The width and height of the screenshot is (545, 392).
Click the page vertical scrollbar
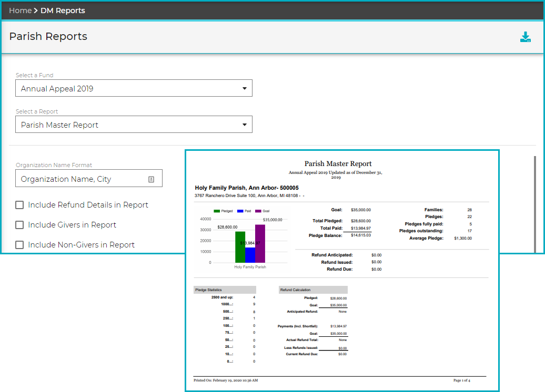point(535,204)
